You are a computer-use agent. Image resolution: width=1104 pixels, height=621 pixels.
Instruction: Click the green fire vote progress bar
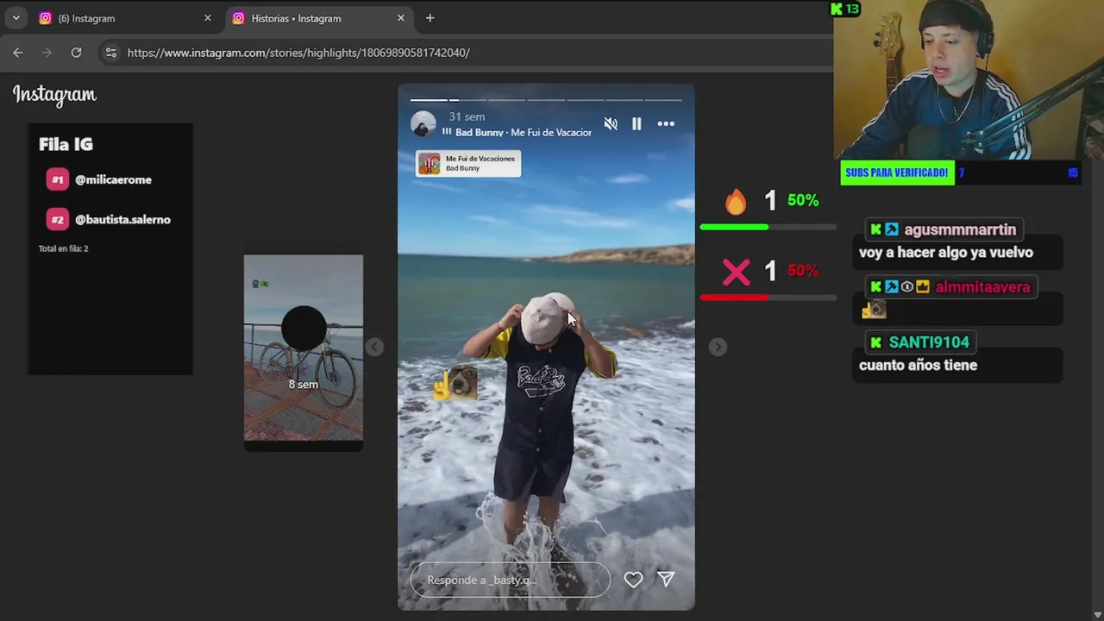[768, 227]
